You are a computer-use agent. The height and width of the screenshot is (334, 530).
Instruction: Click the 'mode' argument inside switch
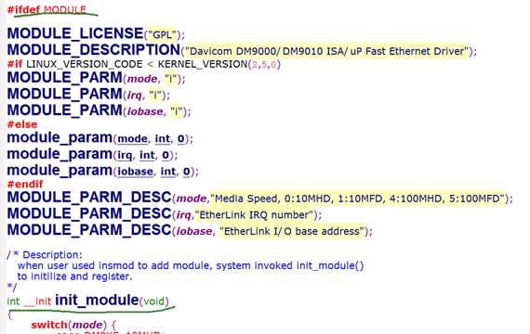pyautogui.click(x=87, y=325)
